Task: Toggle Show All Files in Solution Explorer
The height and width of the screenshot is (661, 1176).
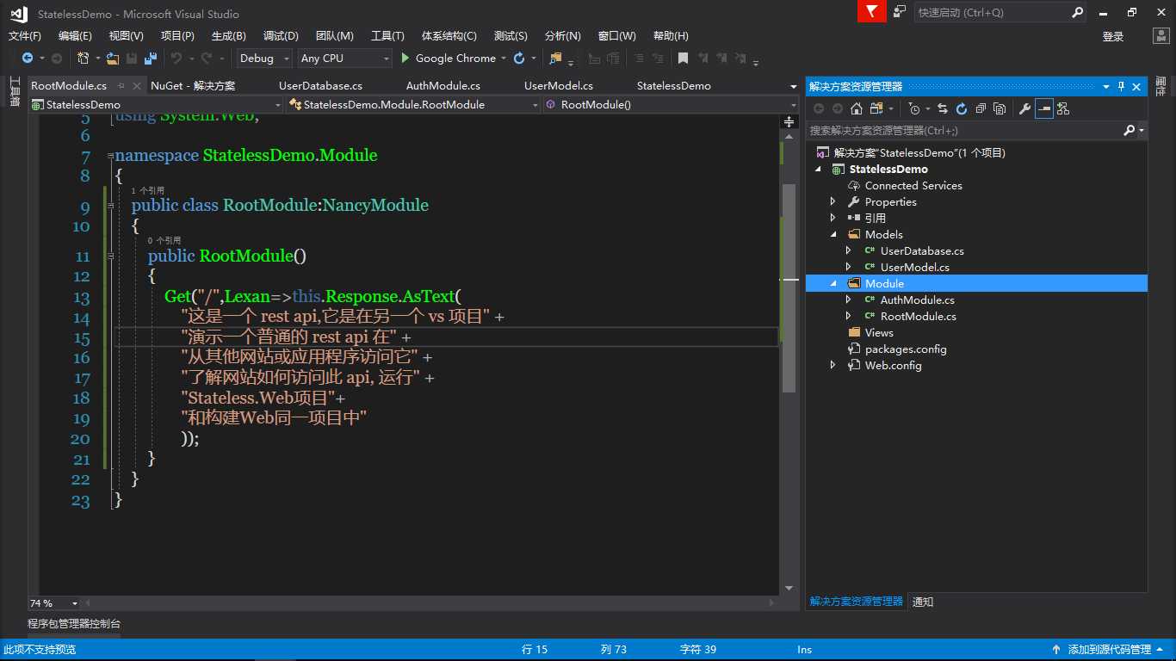Action: pos(1000,108)
